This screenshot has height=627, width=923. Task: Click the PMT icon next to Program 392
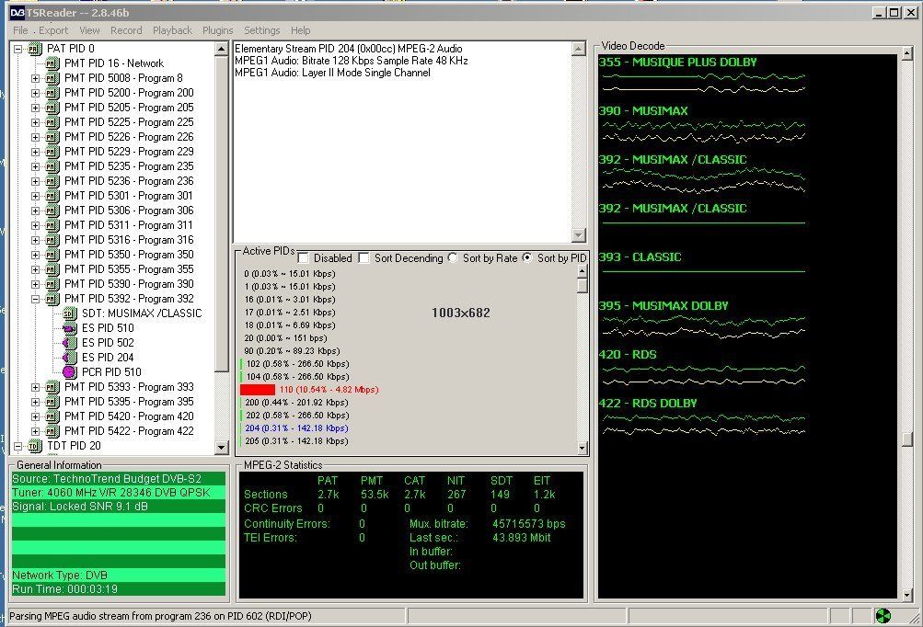point(52,299)
